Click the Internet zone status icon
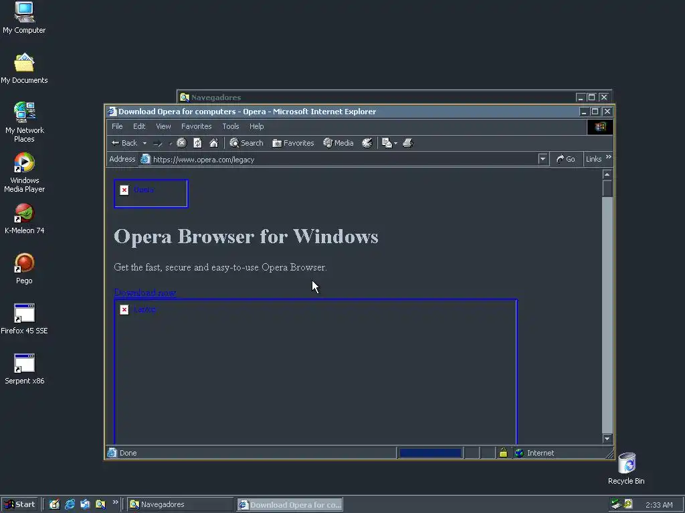685x513 pixels. coord(519,453)
